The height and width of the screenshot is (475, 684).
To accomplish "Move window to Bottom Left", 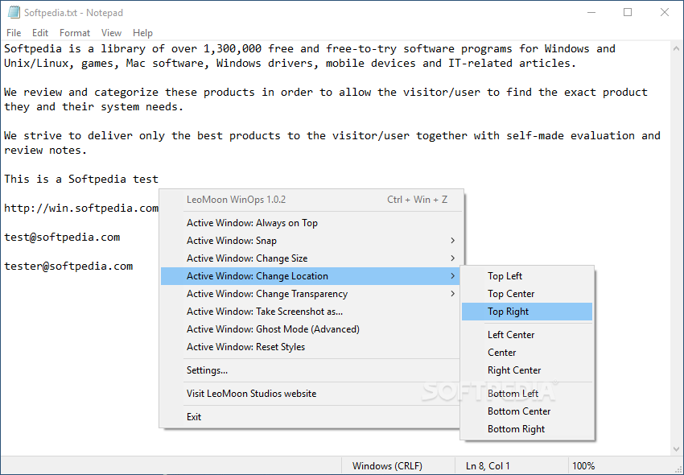I will (x=527, y=394).
